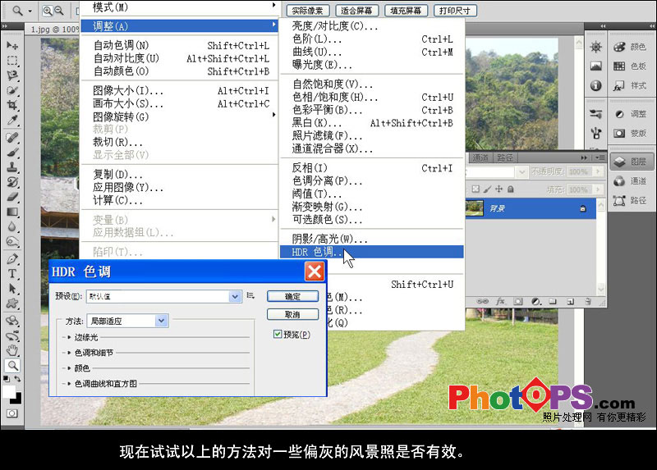Image resolution: width=657 pixels, height=470 pixels.
Task: Click the 填充屏幕 button
Action: tap(406, 11)
